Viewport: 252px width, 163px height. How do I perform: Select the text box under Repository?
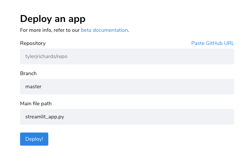(127, 56)
